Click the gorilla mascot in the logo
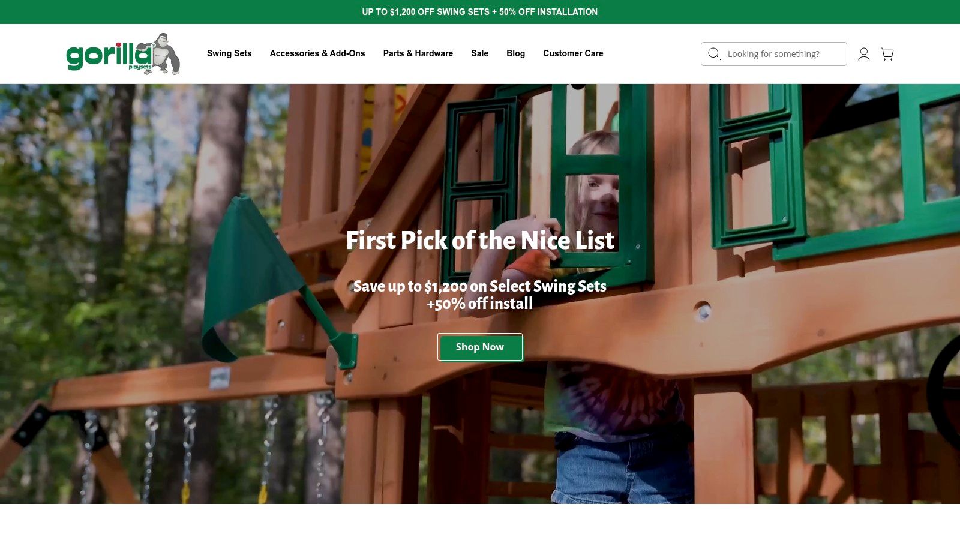This screenshot has width=960, height=540. 165,54
